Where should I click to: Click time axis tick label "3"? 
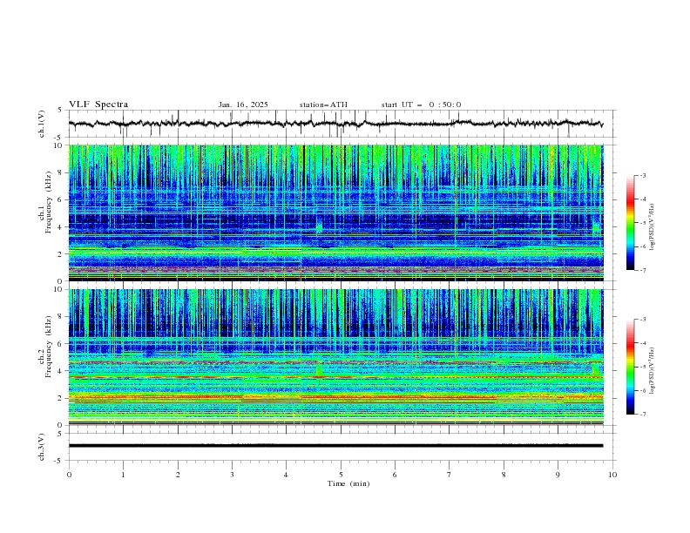click(x=232, y=475)
